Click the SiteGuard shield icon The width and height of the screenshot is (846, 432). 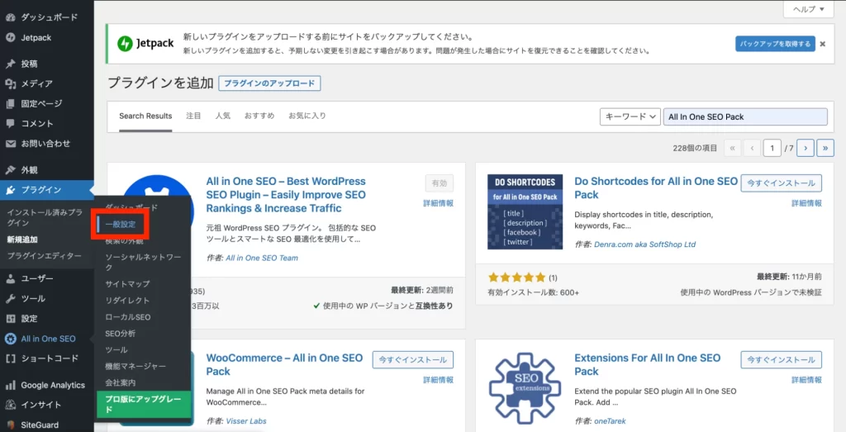click(x=10, y=425)
